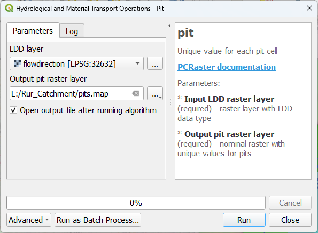Collapse the help panel with the arrow

point(169,26)
